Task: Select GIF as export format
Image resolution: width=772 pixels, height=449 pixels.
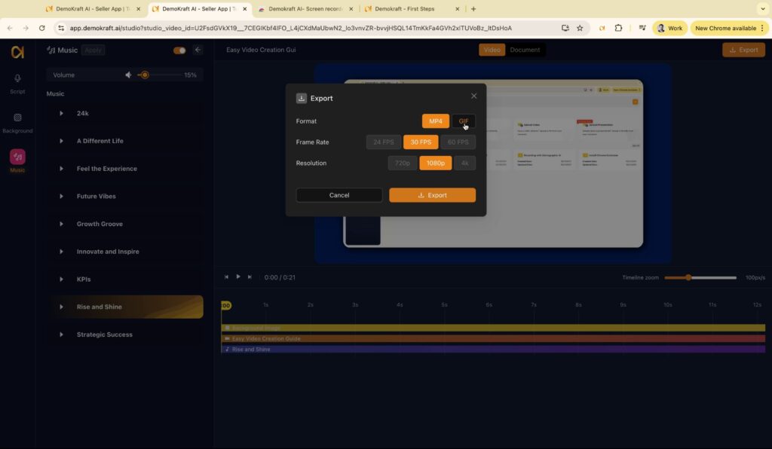Action: [463, 121]
